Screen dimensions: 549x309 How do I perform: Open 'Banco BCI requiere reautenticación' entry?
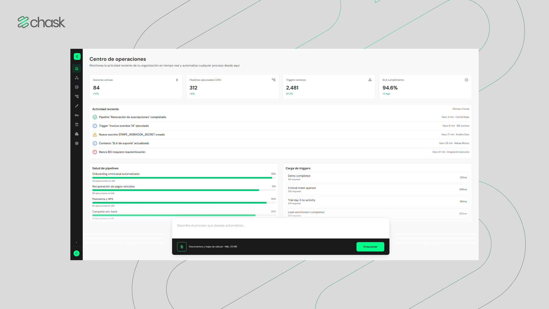281,152
